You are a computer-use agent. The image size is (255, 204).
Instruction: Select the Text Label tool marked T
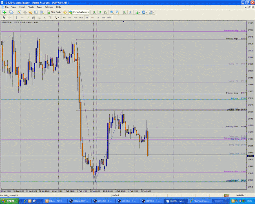pos(50,18)
